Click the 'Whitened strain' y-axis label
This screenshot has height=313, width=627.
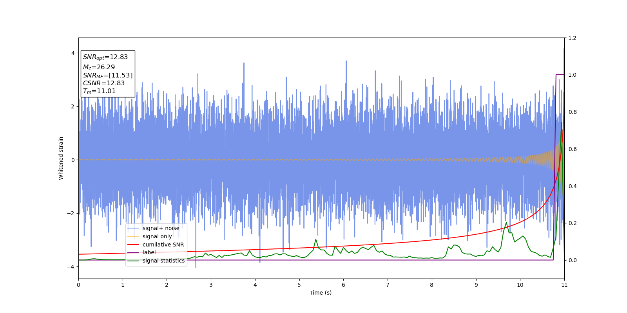coord(61,158)
